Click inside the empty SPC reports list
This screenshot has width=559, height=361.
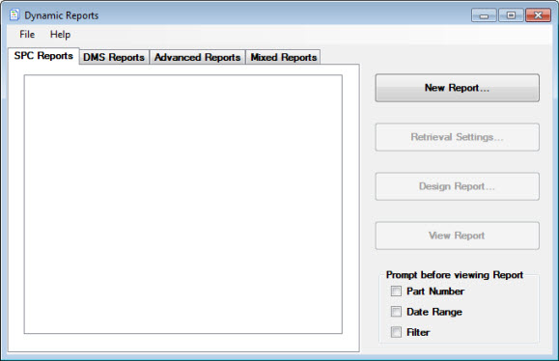183,205
